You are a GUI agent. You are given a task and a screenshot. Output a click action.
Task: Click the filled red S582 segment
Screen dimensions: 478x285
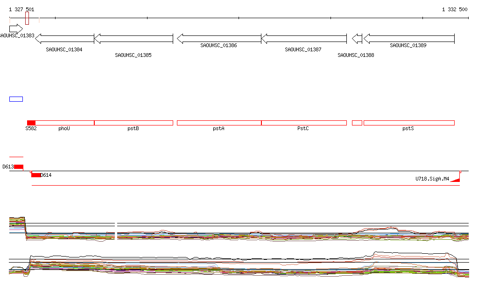(31, 123)
